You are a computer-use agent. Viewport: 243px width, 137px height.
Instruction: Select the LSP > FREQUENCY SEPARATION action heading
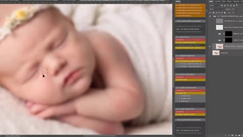[190, 56]
